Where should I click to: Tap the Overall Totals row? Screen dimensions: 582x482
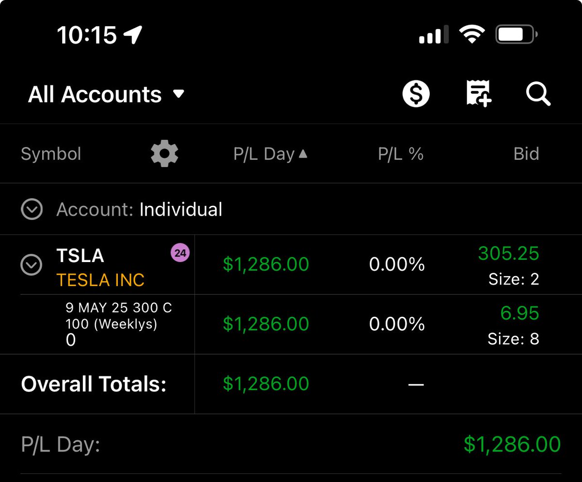click(x=291, y=384)
